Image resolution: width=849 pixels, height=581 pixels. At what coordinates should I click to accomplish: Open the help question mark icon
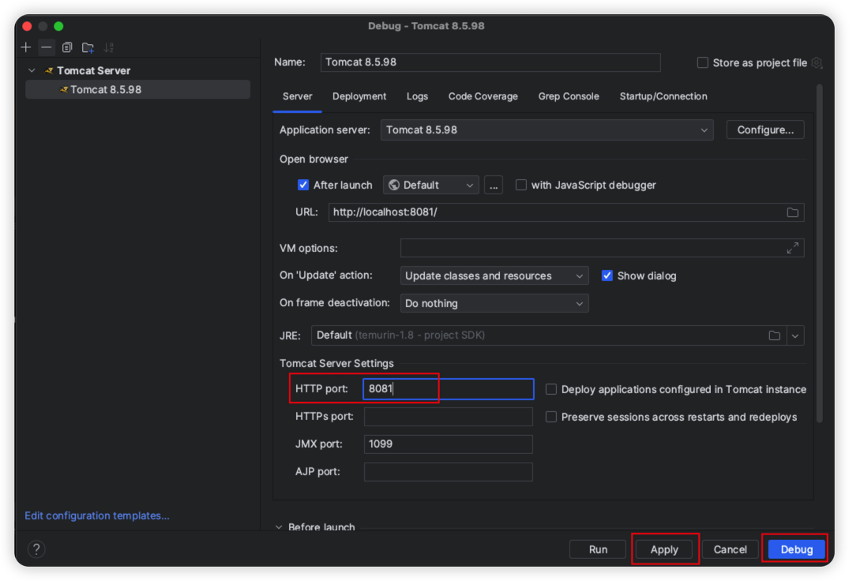(x=36, y=549)
